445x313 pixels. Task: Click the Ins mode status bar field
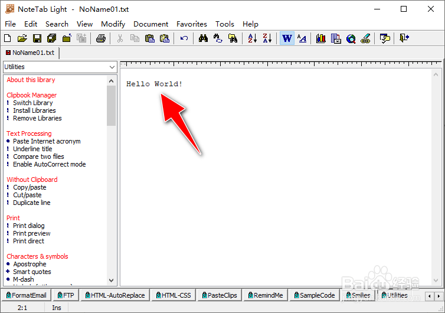tap(57, 308)
